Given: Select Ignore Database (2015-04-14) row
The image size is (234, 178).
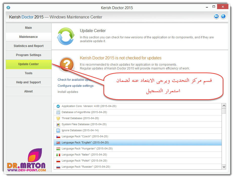Looking at the screenshot, I should click(138, 131).
